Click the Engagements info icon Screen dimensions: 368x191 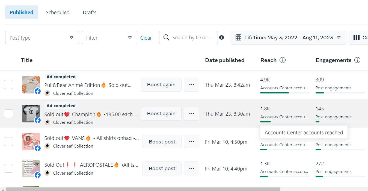tap(357, 60)
